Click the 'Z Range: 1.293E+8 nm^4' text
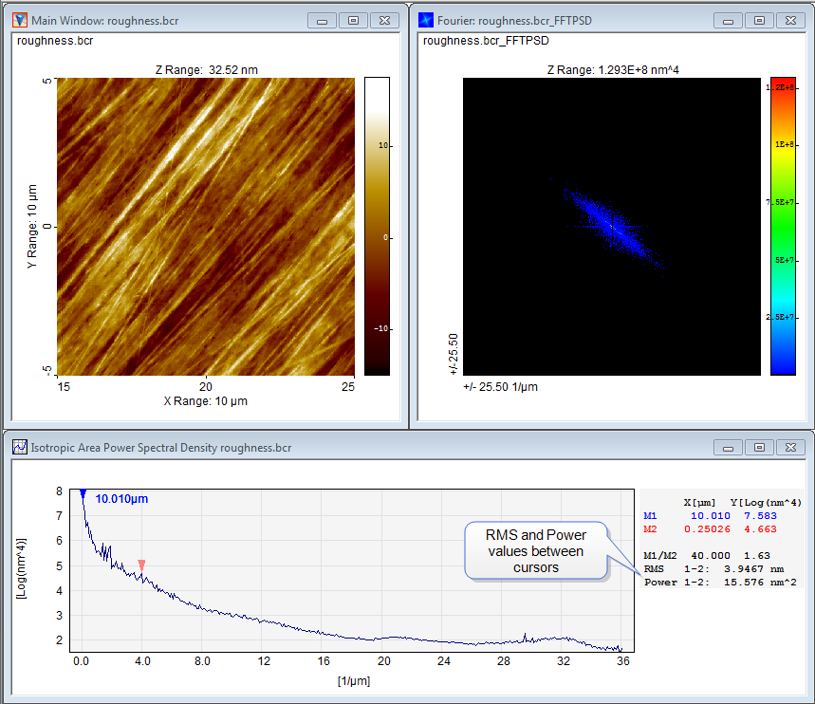 click(613, 69)
